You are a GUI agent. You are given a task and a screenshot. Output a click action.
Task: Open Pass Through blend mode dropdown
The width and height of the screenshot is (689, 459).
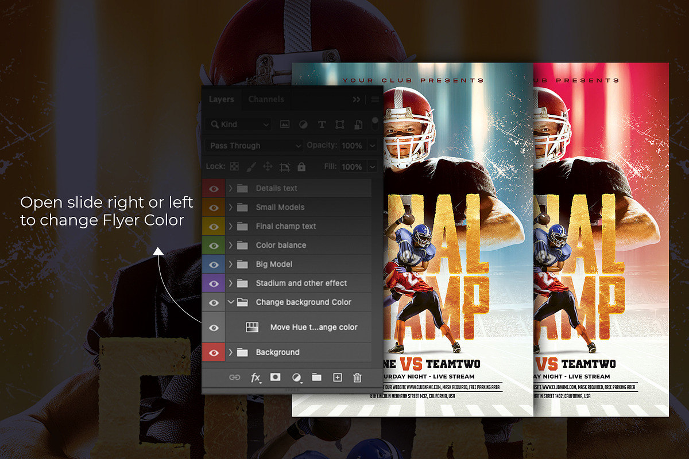pos(254,146)
